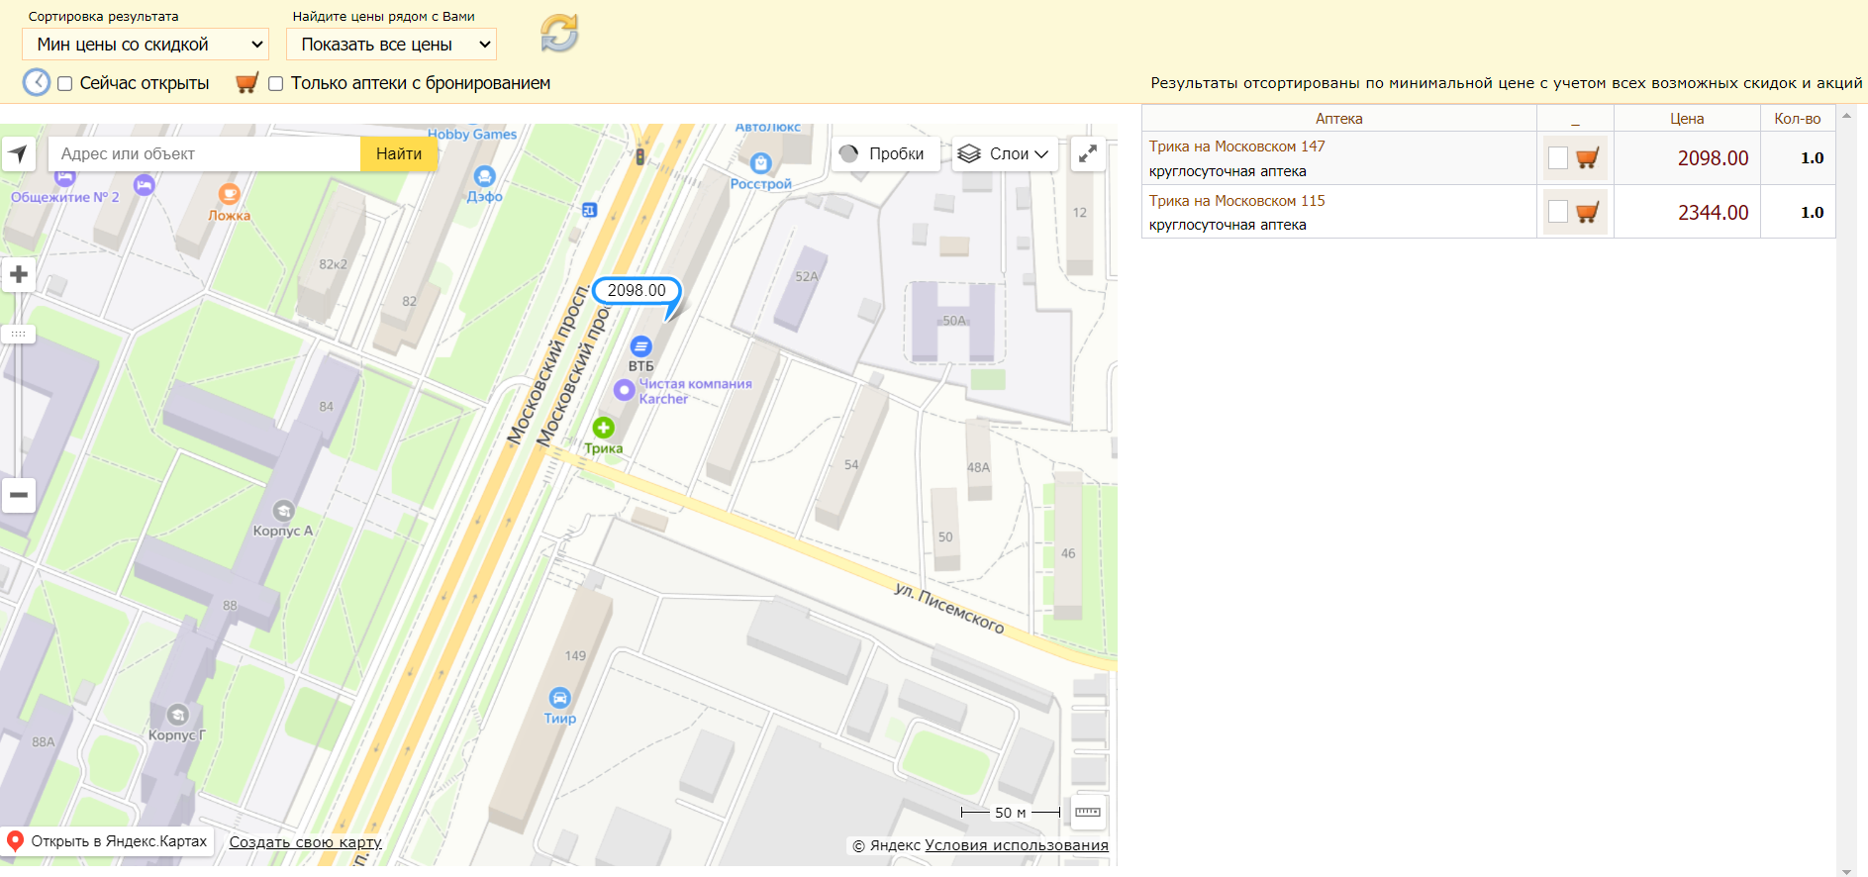Click the results list scroll-up arrow
Viewport: 1868px width, 877px height.
point(1846,115)
